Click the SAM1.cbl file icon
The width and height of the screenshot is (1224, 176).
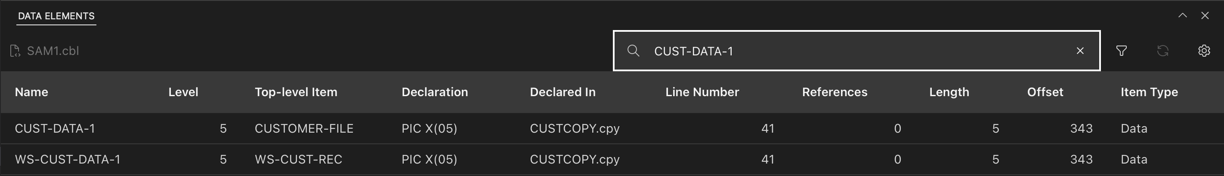[x=15, y=51]
